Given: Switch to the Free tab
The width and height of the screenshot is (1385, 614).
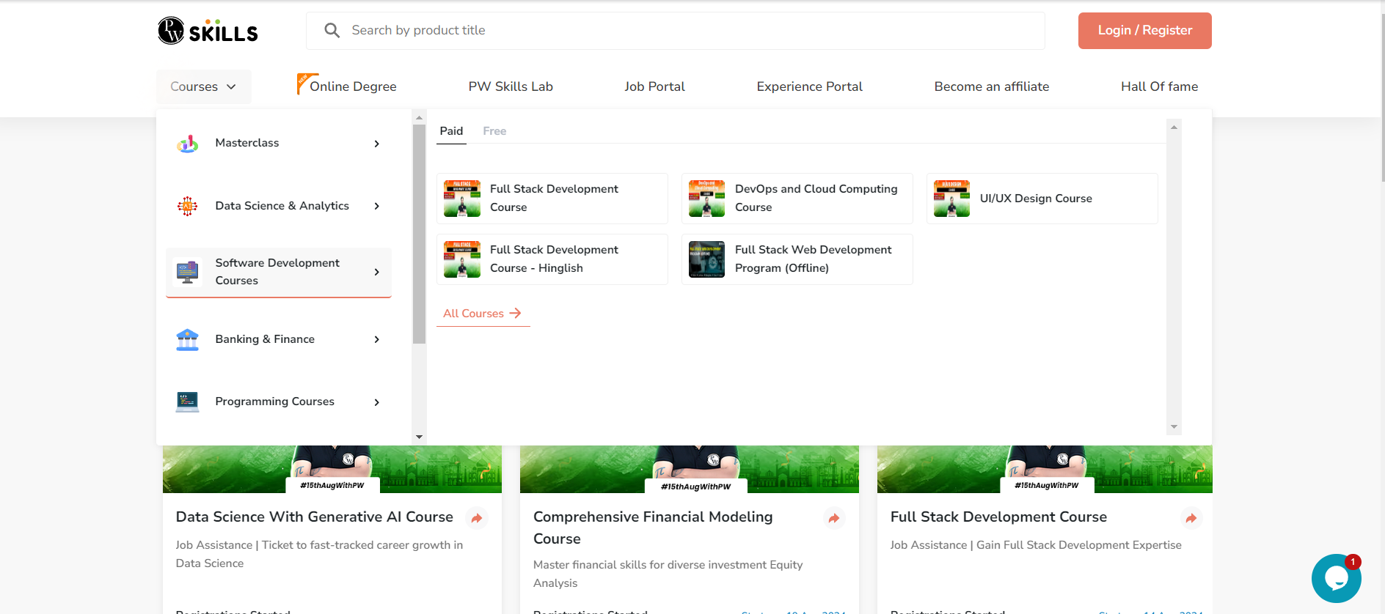Looking at the screenshot, I should click(x=494, y=131).
